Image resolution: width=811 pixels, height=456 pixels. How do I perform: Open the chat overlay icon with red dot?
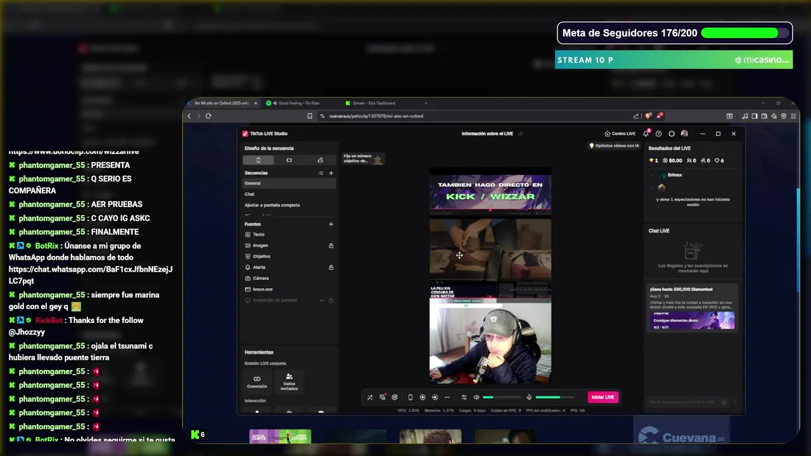coord(382,397)
